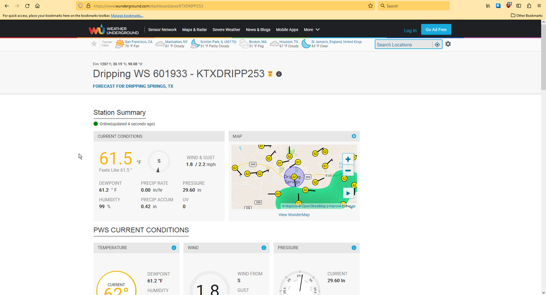Open the Firefox hamburger menu
546x295 pixels.
tap(539, 6)
